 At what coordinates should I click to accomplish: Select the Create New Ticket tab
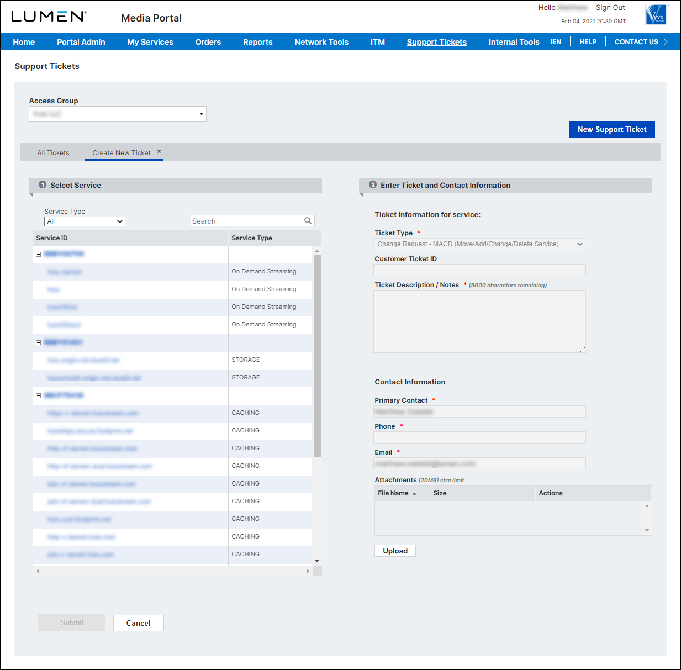pyautogui.click(x=122, y=153)
